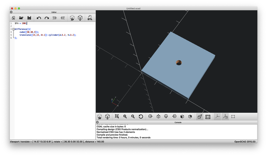Switch to orthogonal projection
Image resolution: width=267 pixels, height=156 pixels.
(207, 116)
